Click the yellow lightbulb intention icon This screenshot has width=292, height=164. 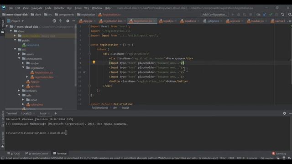(94, 62)
